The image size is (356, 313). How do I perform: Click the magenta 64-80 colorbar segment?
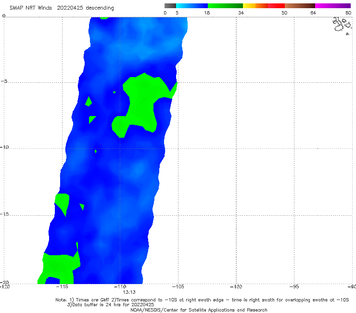tap(333, 6)
